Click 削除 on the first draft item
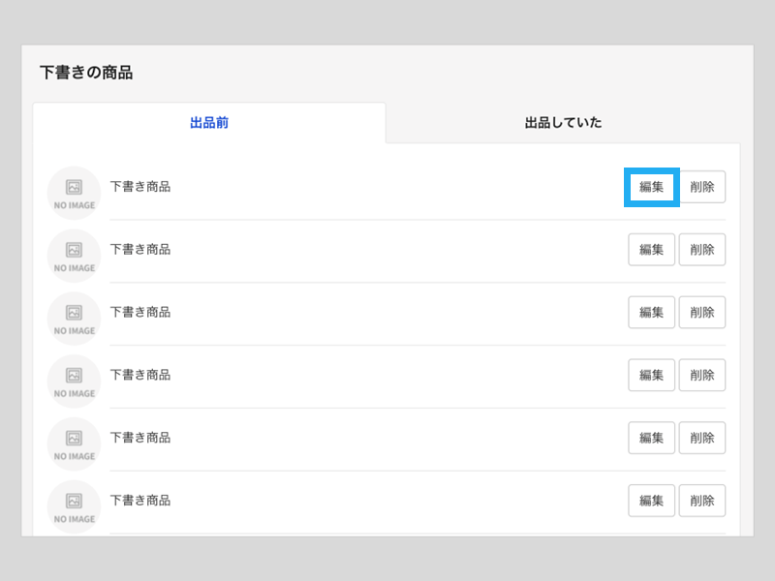Viewport: 775px width, 581px height. click(x=701, y=187)
